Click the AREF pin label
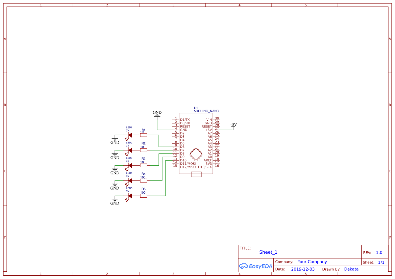Screen dimensions: 395x279 point(208,160)
